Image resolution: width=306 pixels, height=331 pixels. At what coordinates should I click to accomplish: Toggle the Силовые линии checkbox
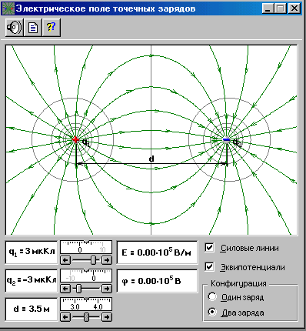coord(209,248)
